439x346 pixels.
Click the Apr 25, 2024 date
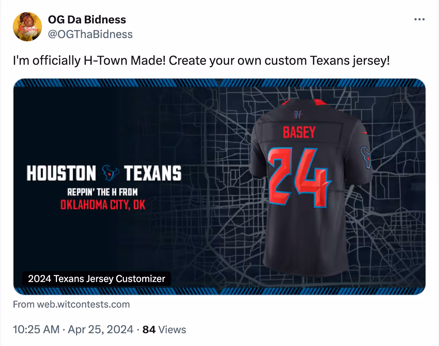(x=100, y=330)
